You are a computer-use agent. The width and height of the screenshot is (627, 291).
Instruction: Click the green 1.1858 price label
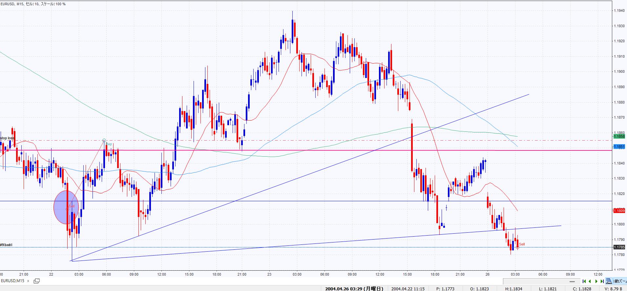coord(619,136)
